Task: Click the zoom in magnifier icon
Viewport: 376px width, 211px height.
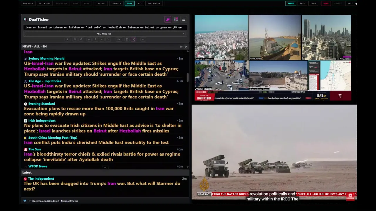Action: 81,39
